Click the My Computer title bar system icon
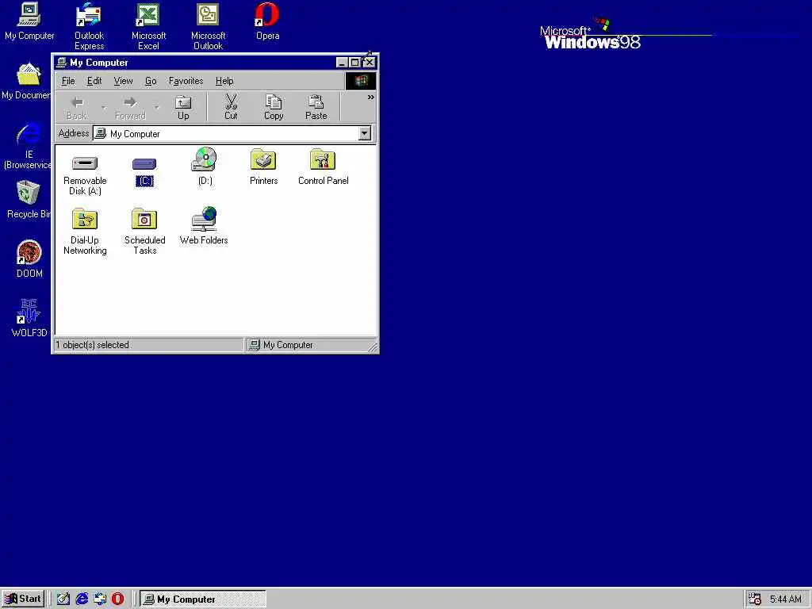This screenshot has height=609, width=812. click(61, 63)
